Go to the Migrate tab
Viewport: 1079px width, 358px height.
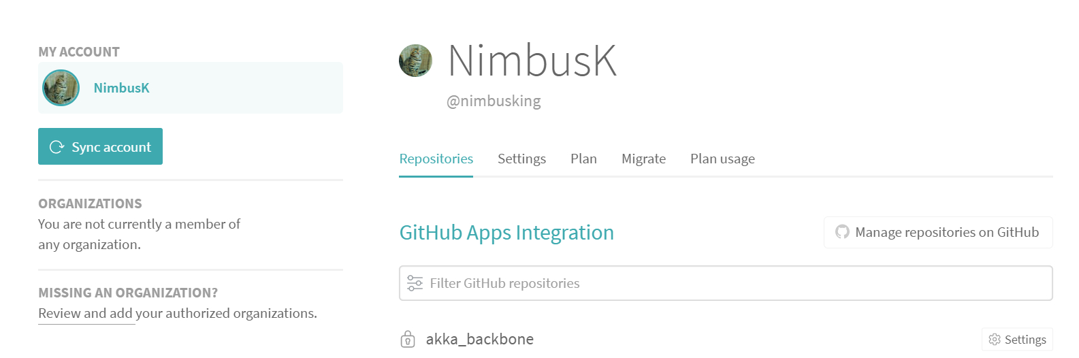643,159
